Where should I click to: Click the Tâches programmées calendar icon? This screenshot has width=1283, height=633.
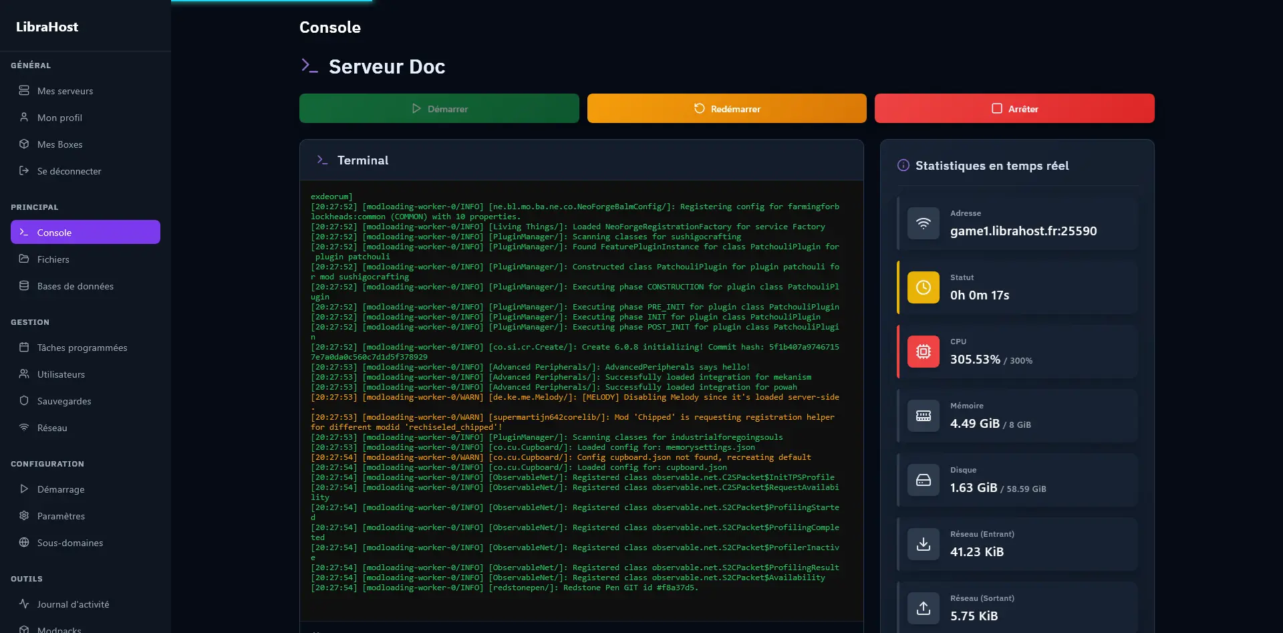24,348
